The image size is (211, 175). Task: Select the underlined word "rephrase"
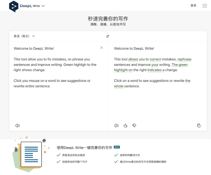click(184, 59)
